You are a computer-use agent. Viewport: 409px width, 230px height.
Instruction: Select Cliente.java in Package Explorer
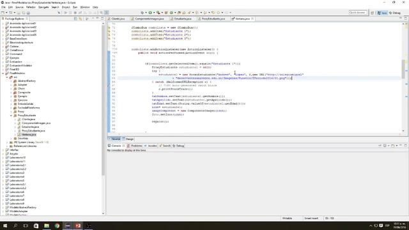tap(26, 119)
